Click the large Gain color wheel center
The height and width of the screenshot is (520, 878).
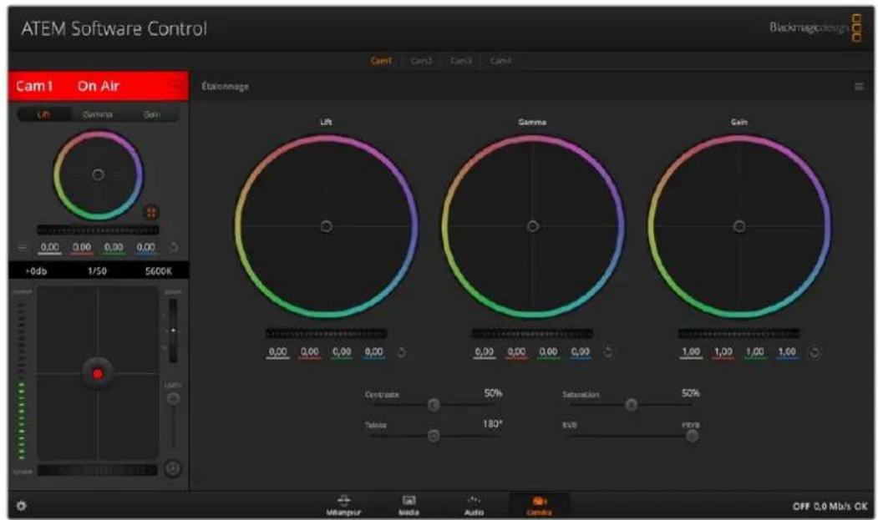[x=739, y=226]
